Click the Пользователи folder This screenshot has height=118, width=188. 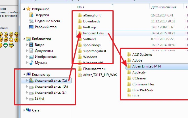(x=94, y=69)
